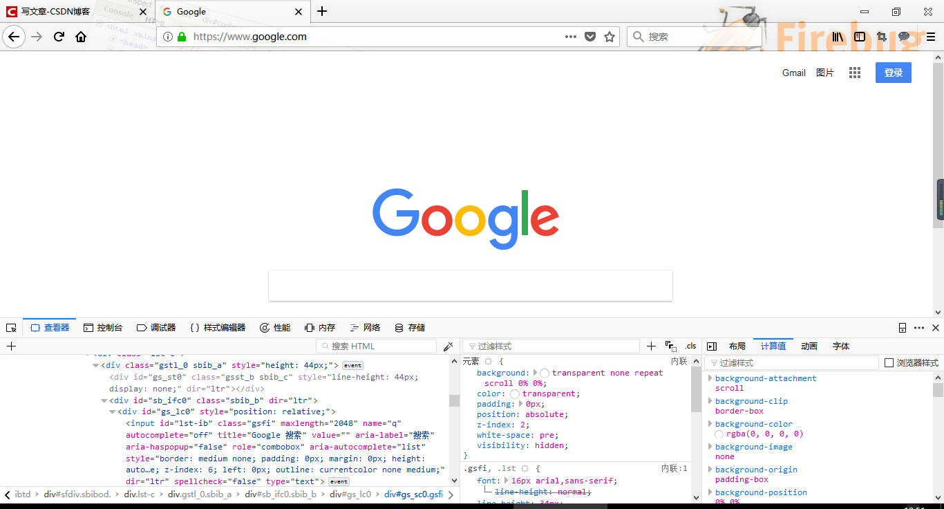Click the green padlock security icon
The width and height of the screenshot is (944, 509).
[182, 37]
